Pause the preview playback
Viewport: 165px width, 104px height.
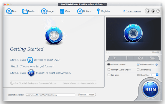pyautogui.click(x=127, y=58)
